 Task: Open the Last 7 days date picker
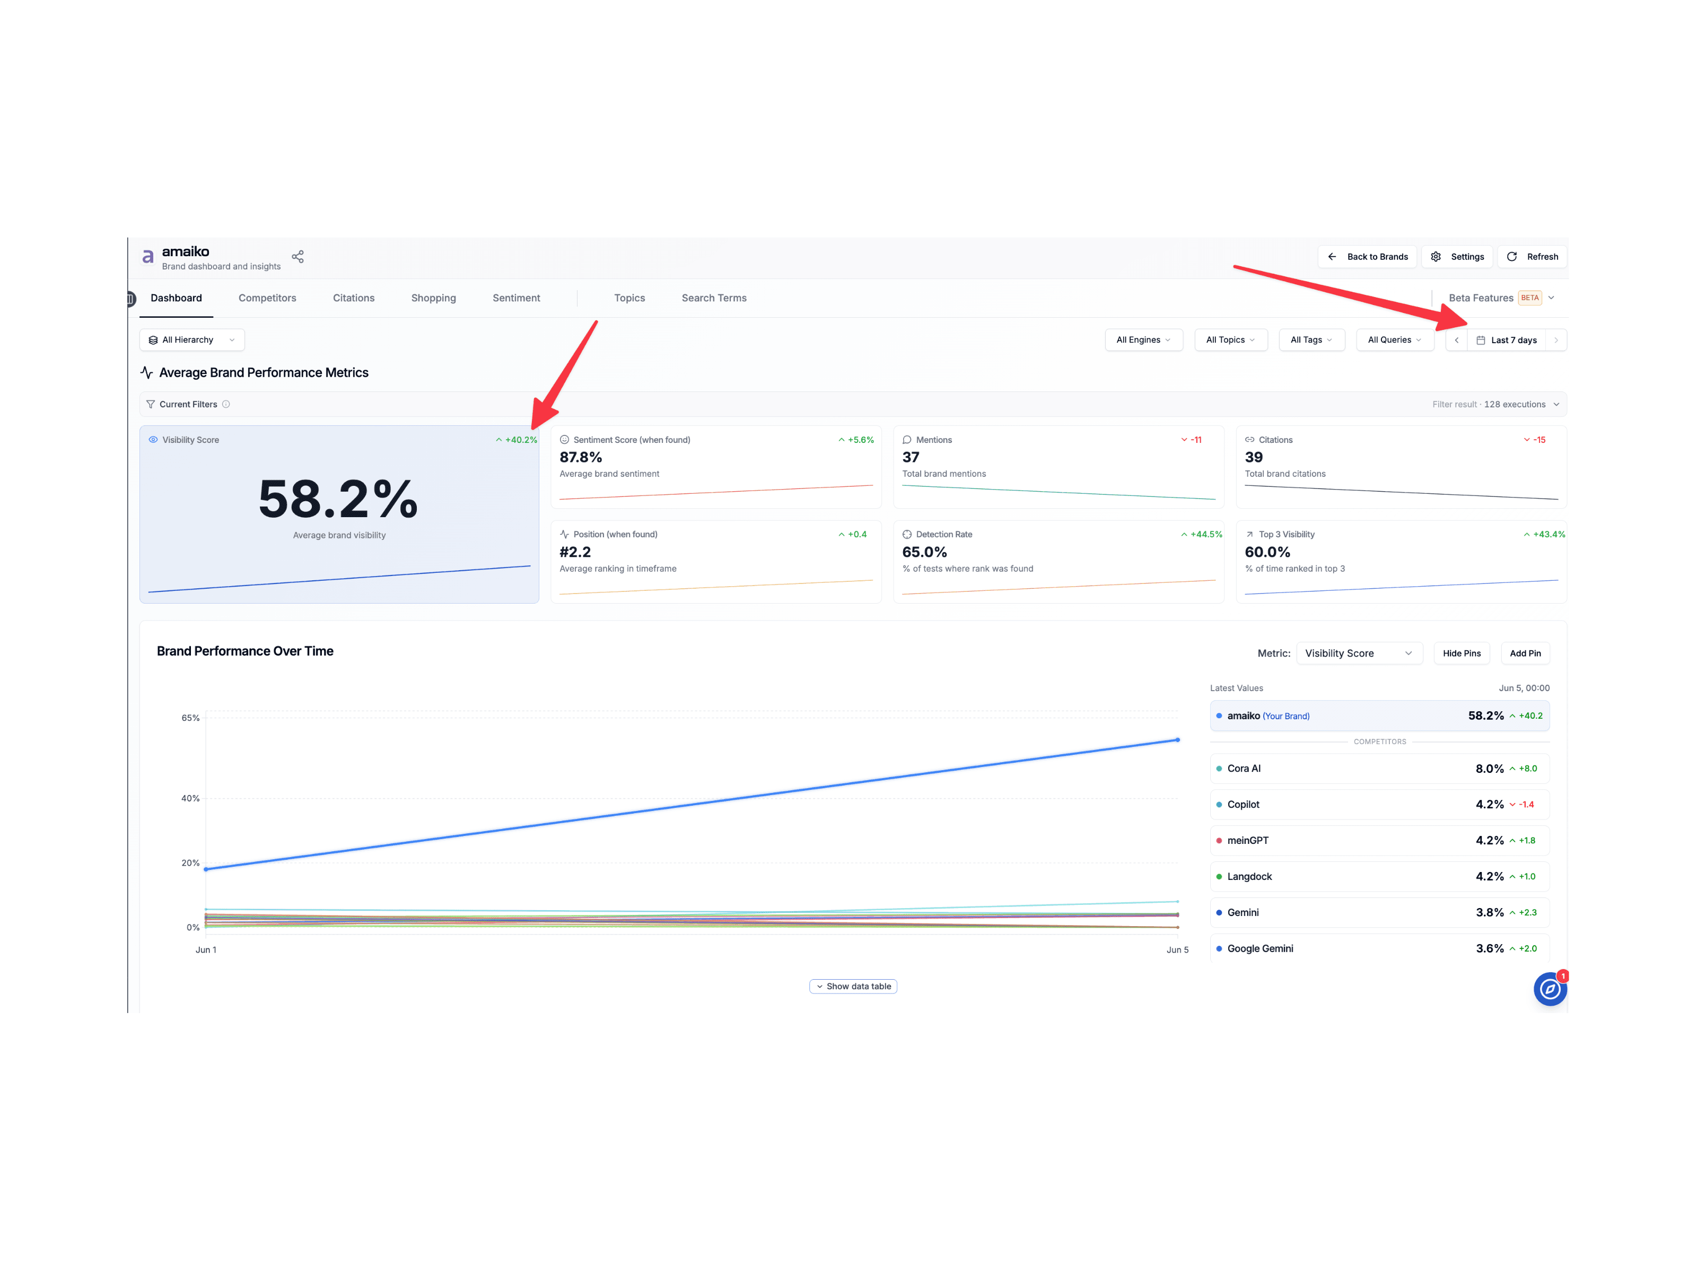[x=1506, y=340]
